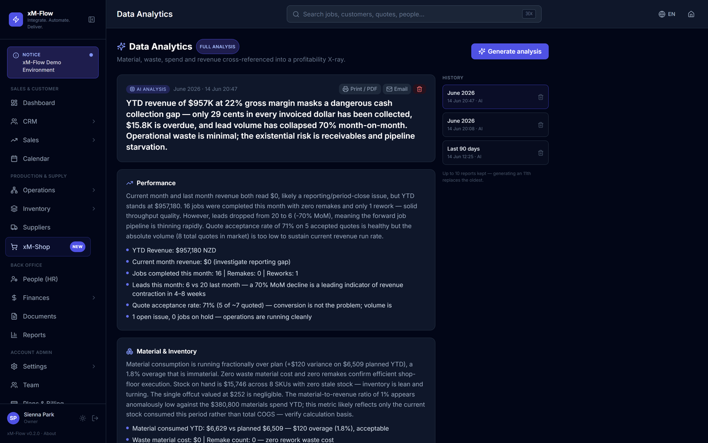Open Dashboard in the sidebar

53,103
